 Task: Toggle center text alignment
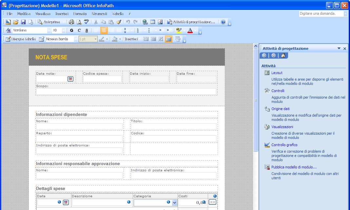(x=104, y=30)
